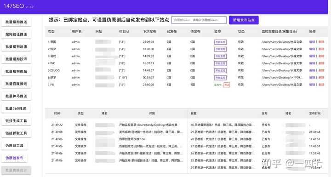
Task: Click 开始监控 in the 3.易优 row
Action: (220, 56)
